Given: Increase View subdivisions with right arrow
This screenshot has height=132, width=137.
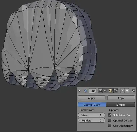Looking at the screenshot, I should pos(103,115).
